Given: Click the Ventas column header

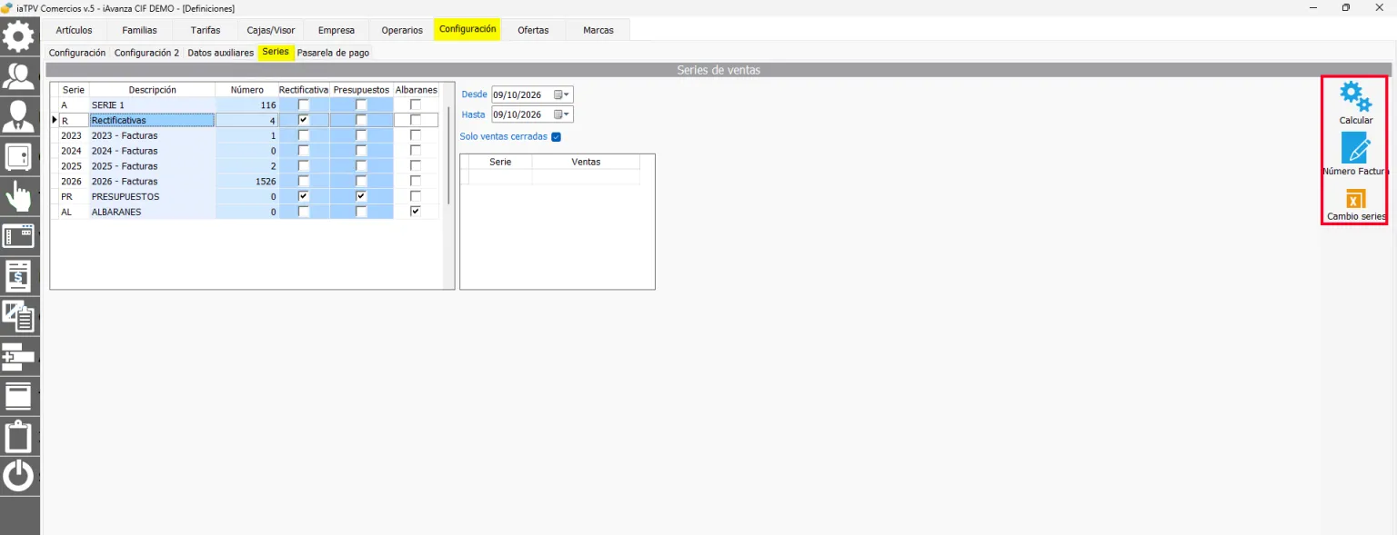Looking at the screenshot, I should pos(586,162).
